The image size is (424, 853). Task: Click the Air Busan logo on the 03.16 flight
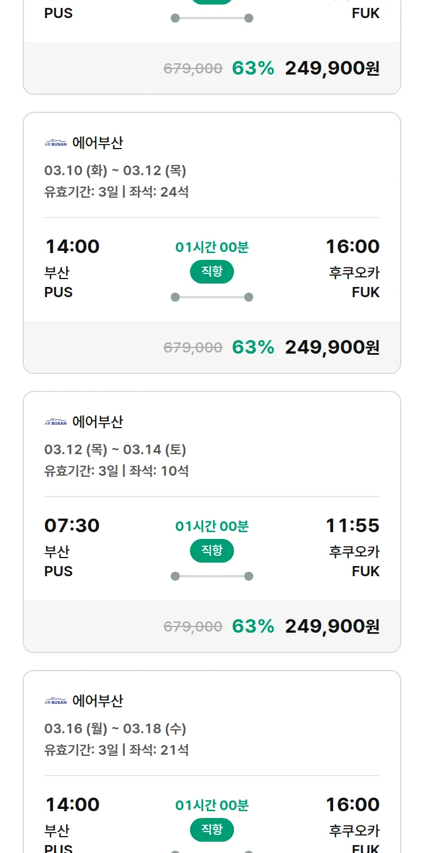click(x=55, y=701)
